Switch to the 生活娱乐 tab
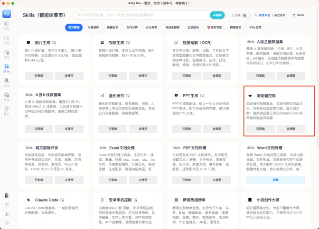This screenshot has width=319, height=229. 193,27
